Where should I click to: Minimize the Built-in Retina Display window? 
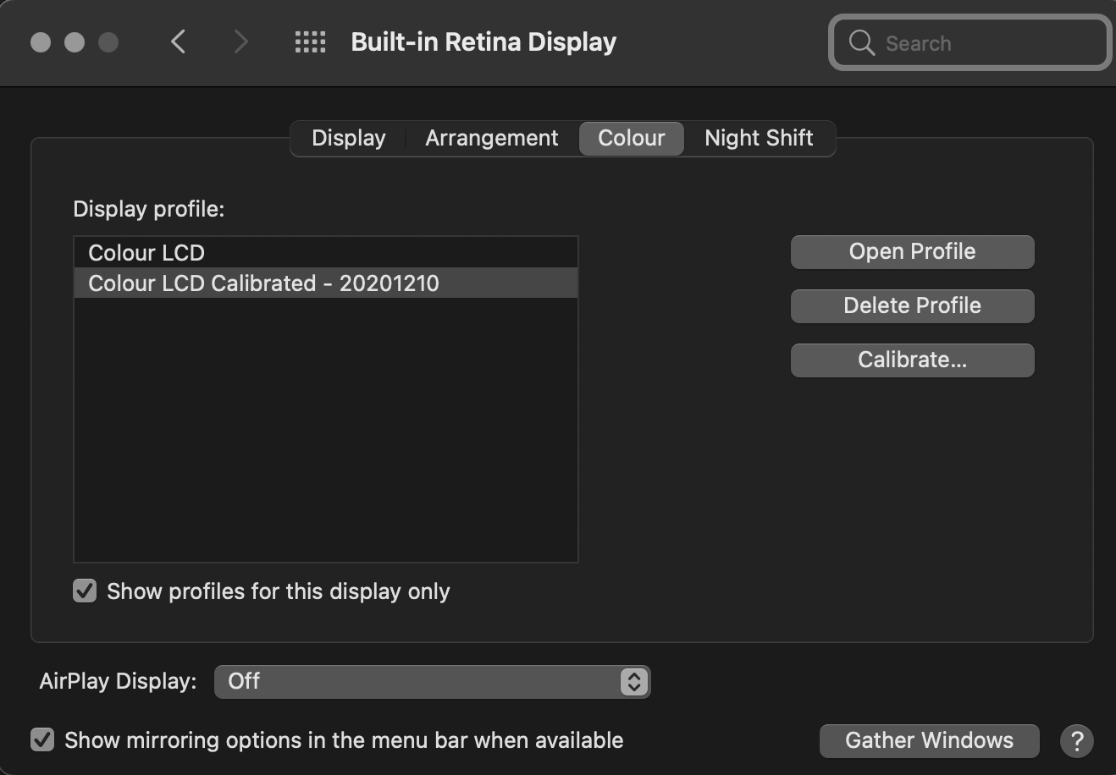(75, 41)
